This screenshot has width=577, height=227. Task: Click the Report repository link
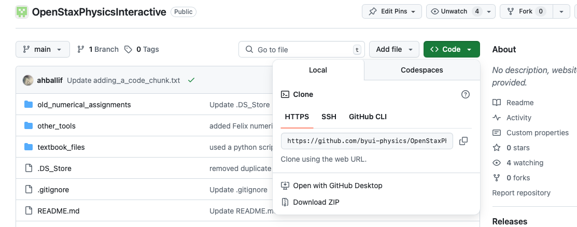point(522,193)
